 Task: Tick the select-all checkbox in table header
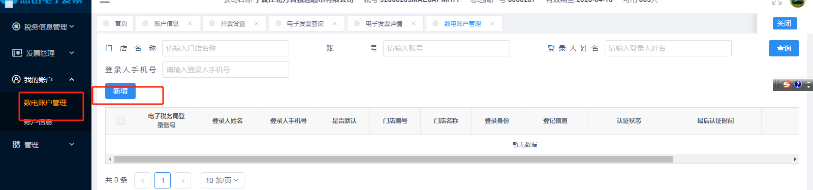point(121,121)
